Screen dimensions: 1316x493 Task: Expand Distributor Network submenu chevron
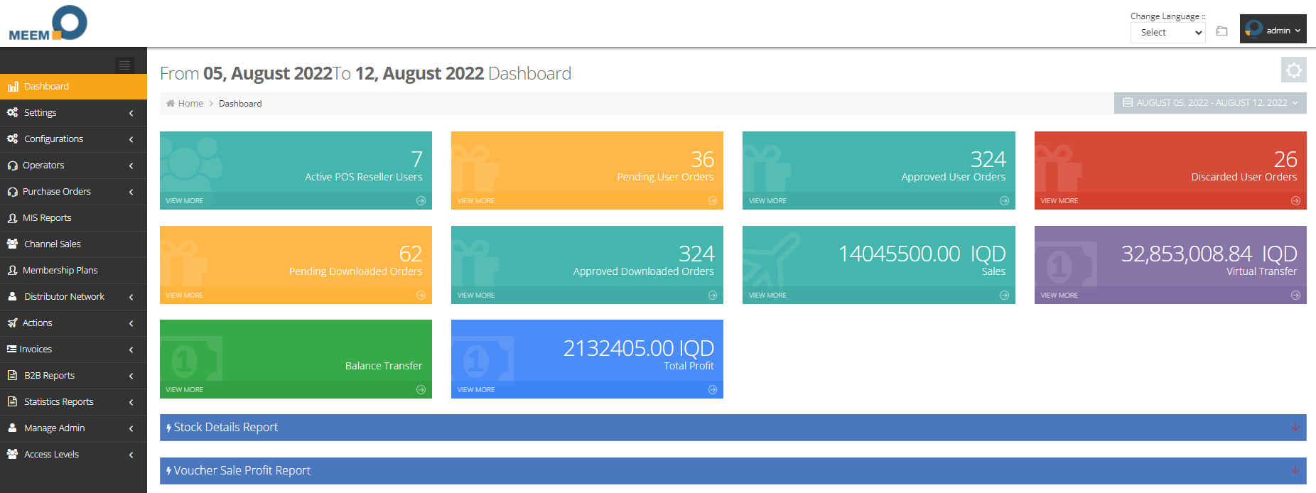click(x=131, y=298)
